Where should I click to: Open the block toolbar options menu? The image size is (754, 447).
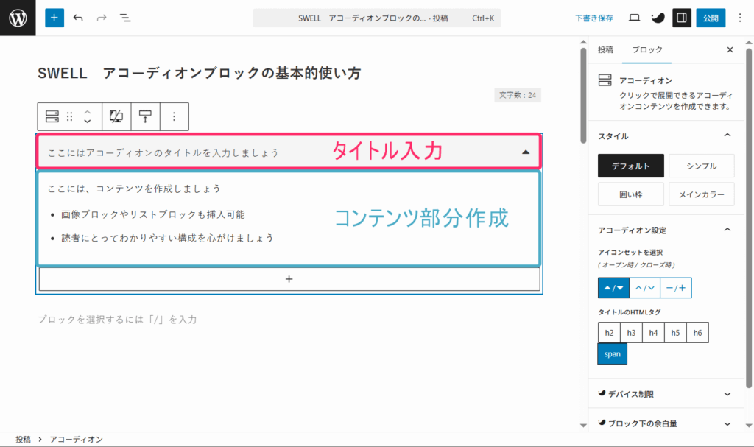[174, 116]
